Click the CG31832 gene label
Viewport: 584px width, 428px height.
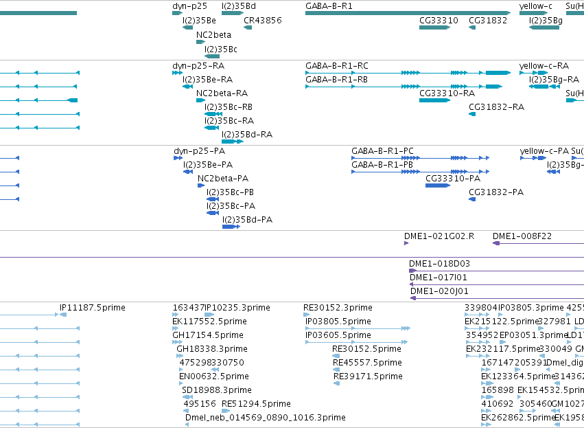(488, 21)
